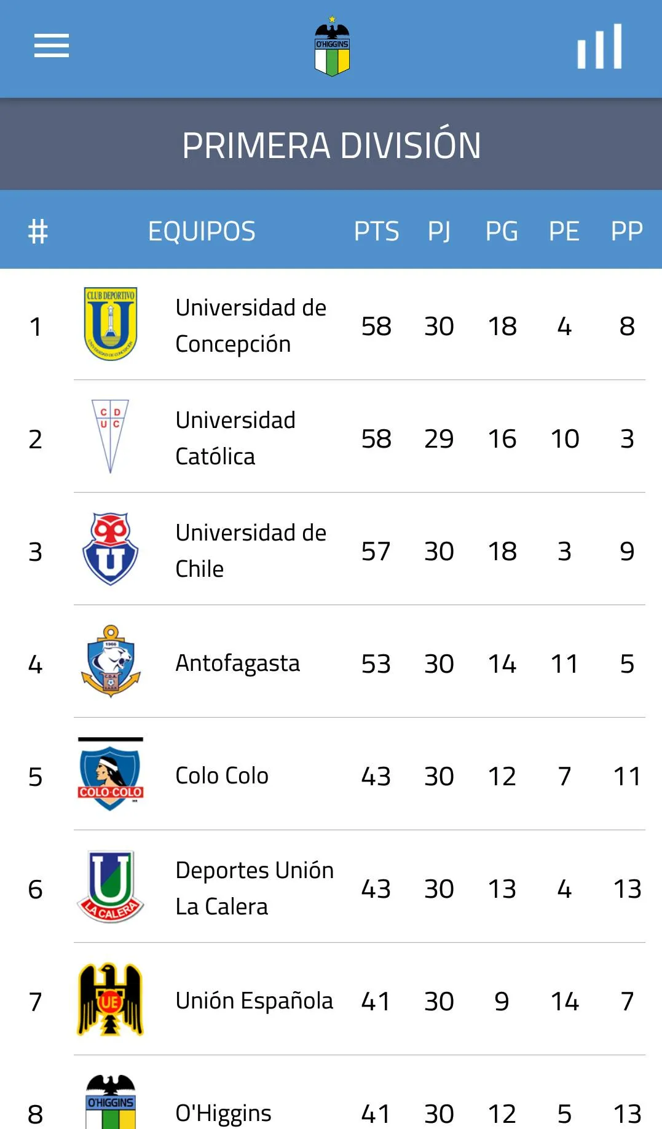
Task: Open the standings bar chart icon
Action: click(x=600, y=47)
